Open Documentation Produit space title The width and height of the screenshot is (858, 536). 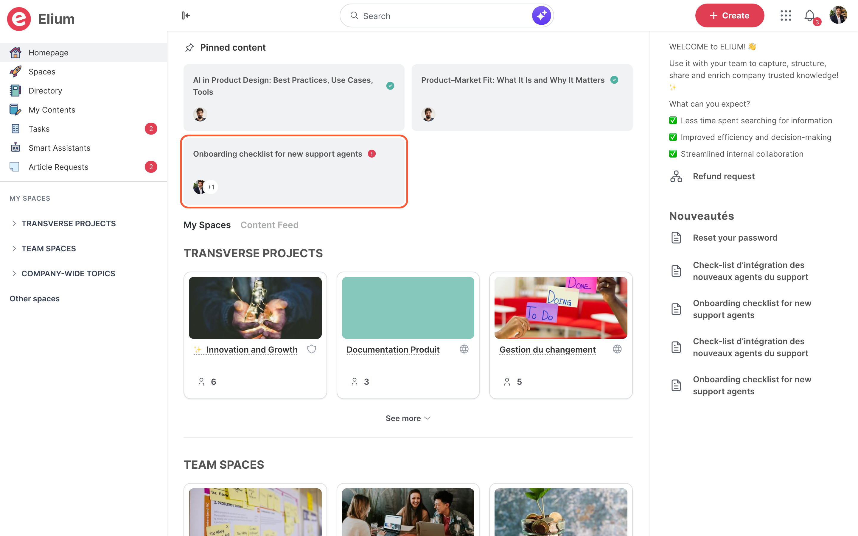(x=393, y=350)
